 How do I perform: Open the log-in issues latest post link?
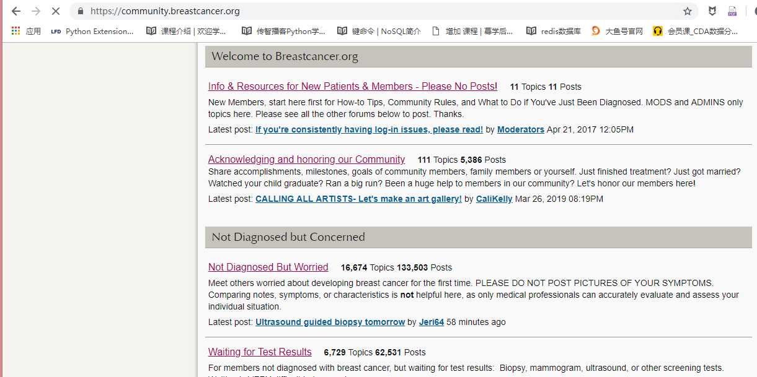pyautogui.click(x=369, y=129)
